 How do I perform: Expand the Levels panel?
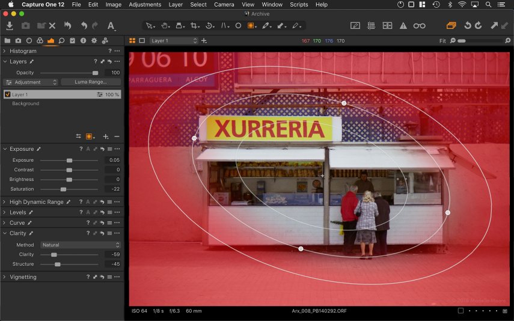click(4, 212)
